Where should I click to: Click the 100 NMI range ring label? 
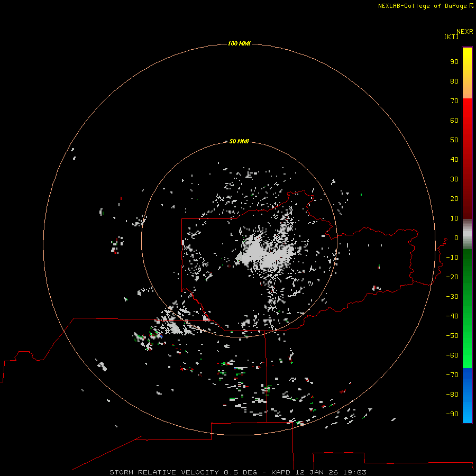tap(239, 44)
